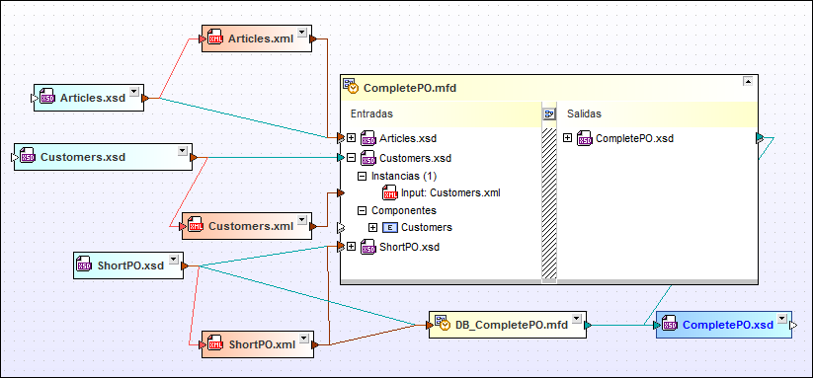Image resolution: width=813 pixels, height=378 pixels.
Task: Click the Customers element E icon
Action: click(390, 227)
